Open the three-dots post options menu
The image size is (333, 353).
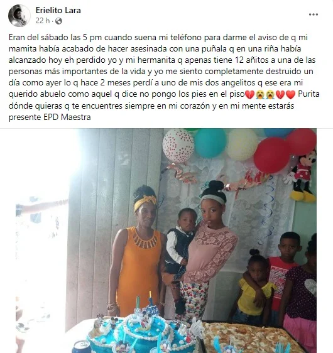pos(313,14)
